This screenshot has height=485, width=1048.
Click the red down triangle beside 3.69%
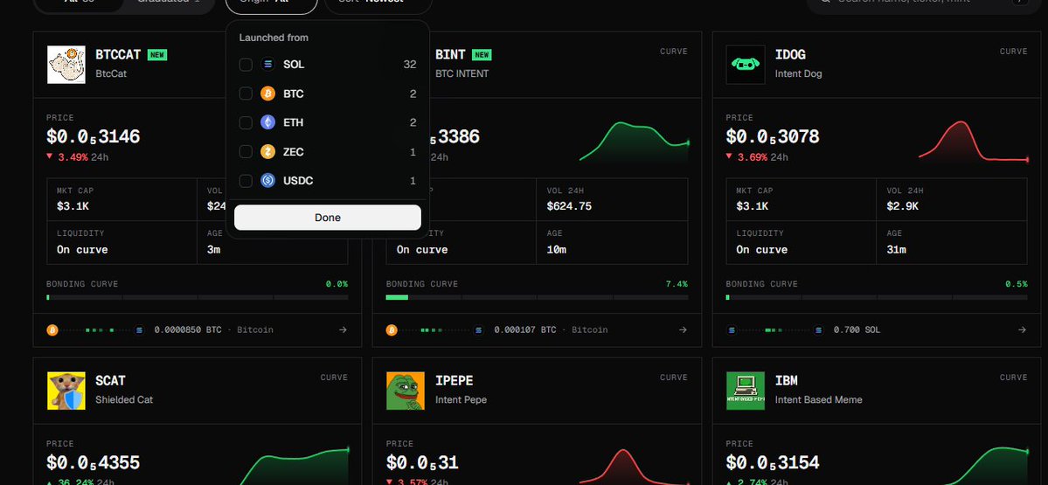729,157
